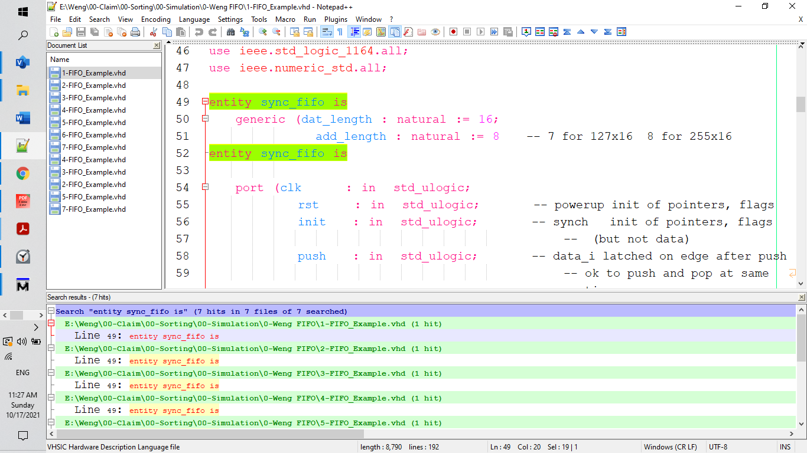807x453 pixels.
Task: Copy selection using the toolbar icon
Action: tap(167, 32)
